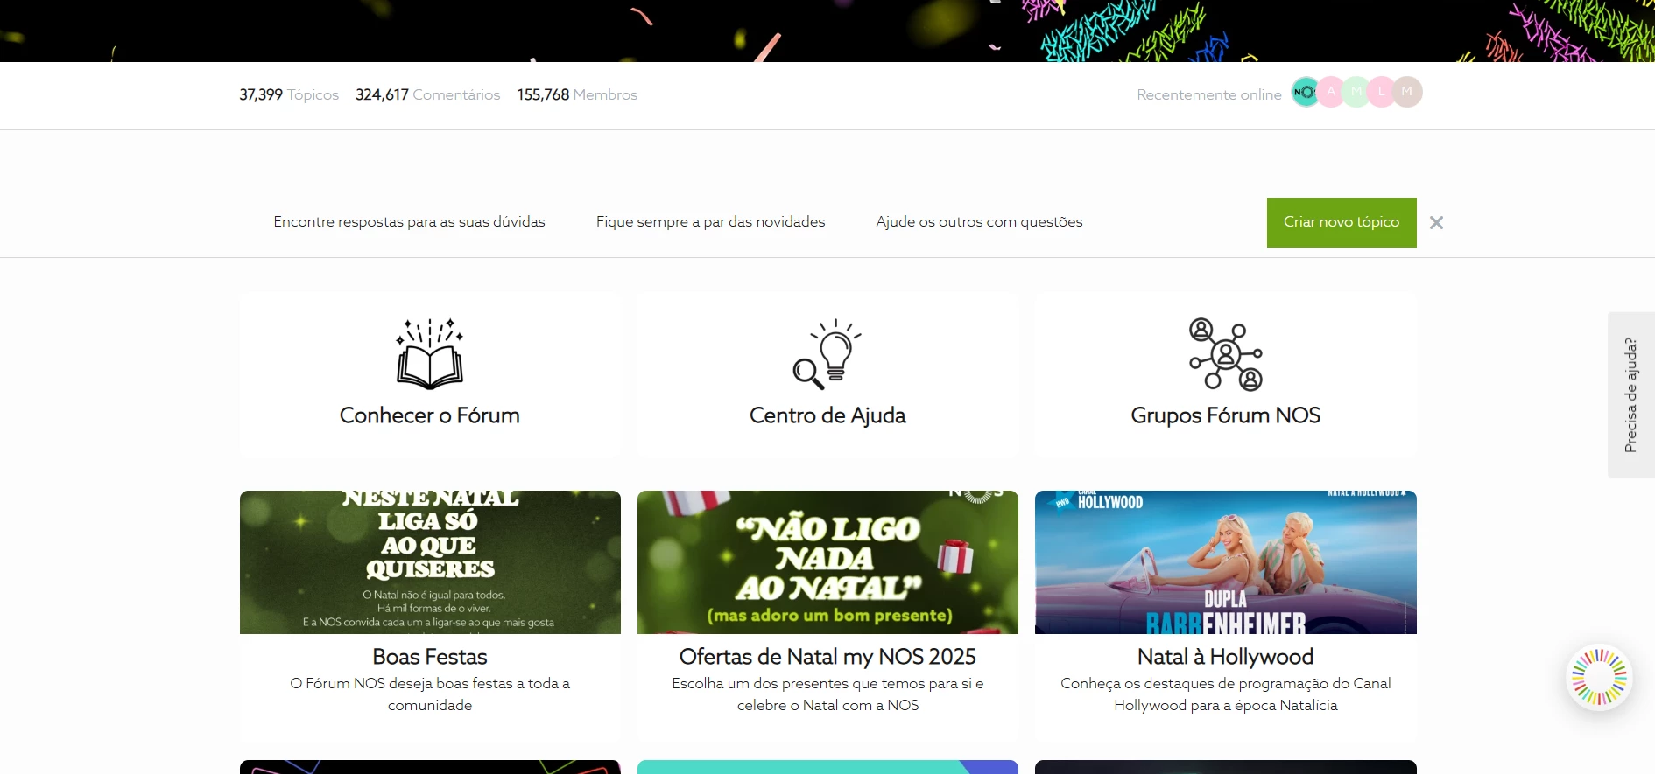Screen dimensions: 1655x774
Task: Click the '37,399 Tópicos' statistic
Action: tap(289, 94)
